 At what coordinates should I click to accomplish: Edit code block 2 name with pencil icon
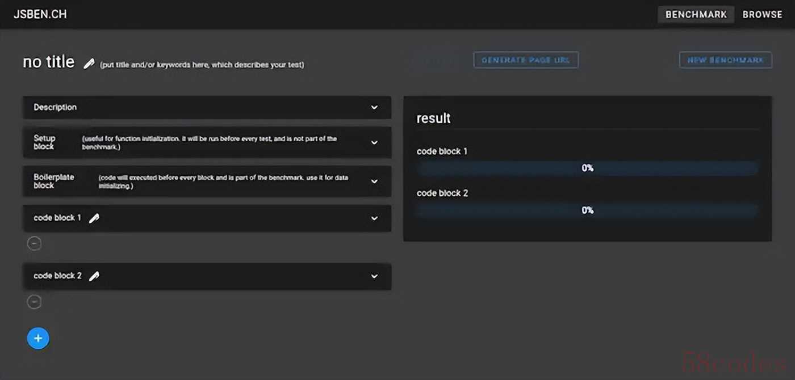[x=94, y=276]
